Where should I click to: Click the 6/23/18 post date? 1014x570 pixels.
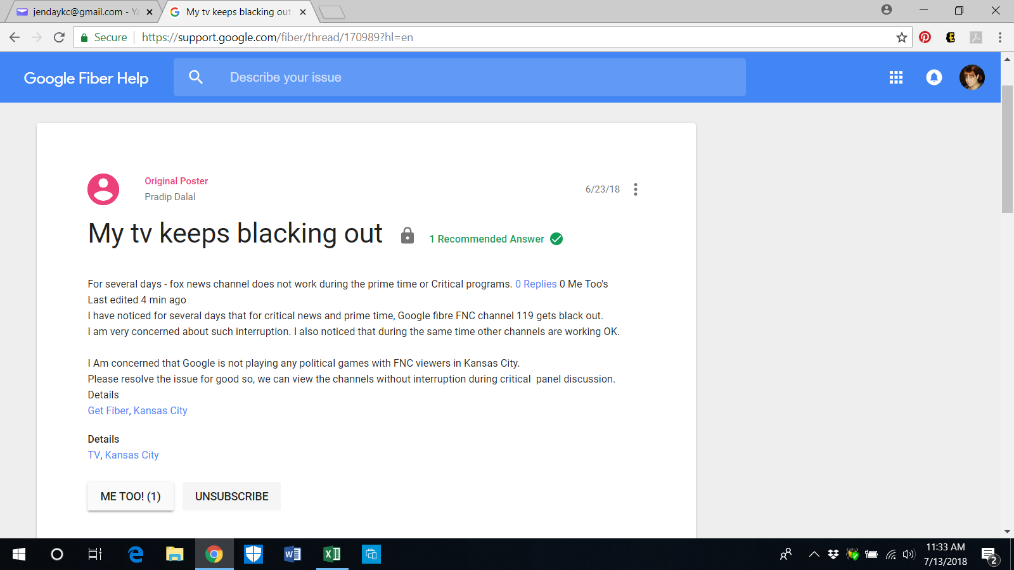click(603, 189)
